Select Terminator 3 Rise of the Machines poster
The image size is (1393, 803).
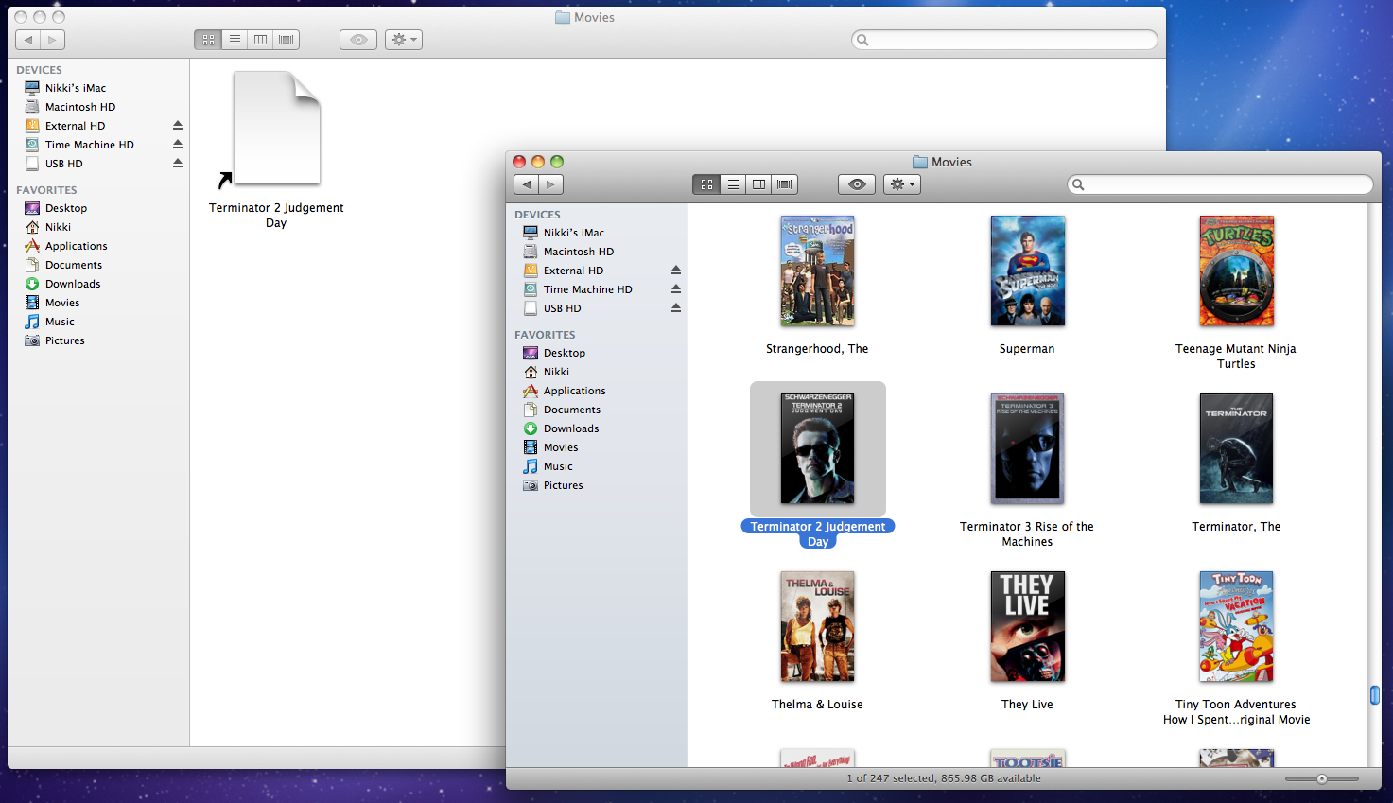pyautogui.click(x=1028, y=448)
